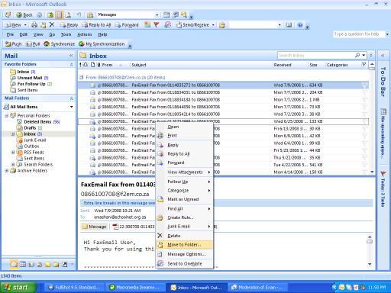
Task: Expand View Attachments submenu
Action: pyautogui.click(x=184, y=172)
